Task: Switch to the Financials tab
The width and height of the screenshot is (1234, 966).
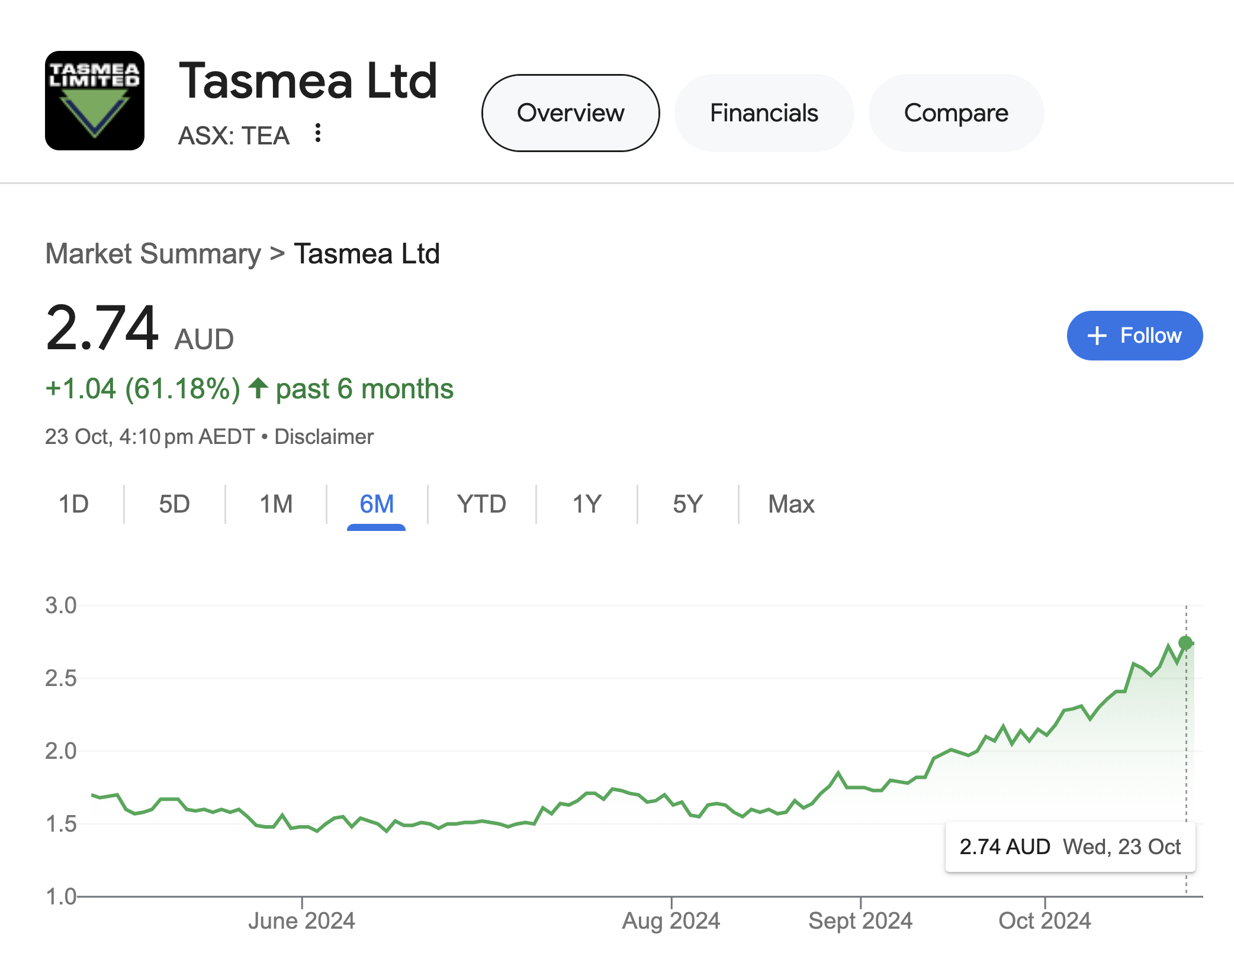Action: coord(764,113)
